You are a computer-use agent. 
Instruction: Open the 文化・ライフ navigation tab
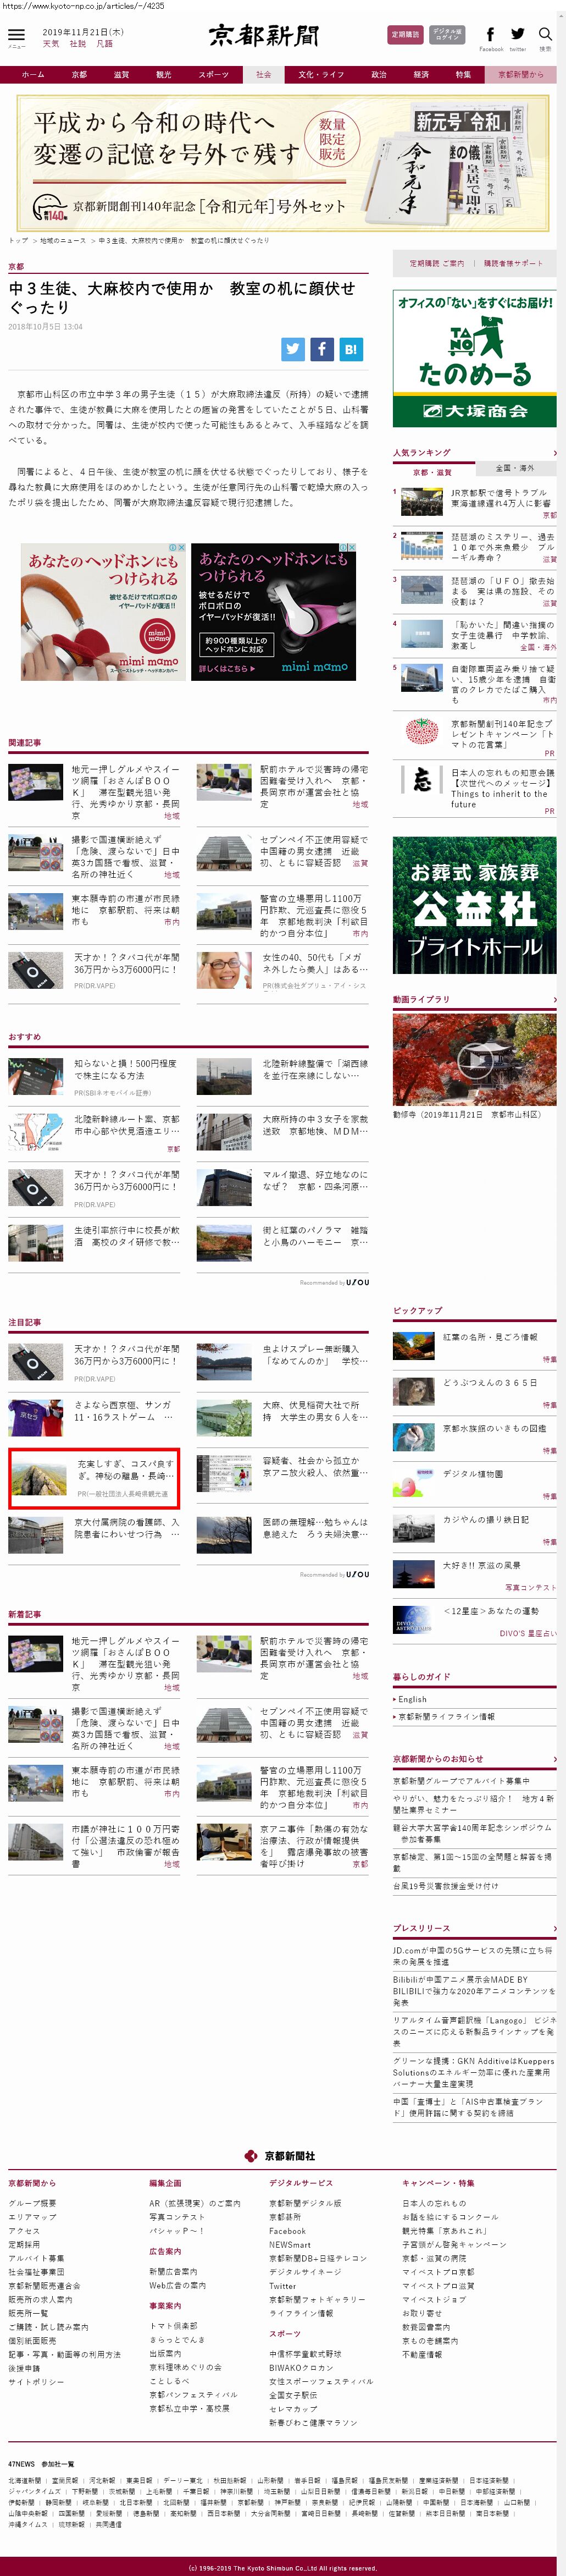tap(321, 74)
